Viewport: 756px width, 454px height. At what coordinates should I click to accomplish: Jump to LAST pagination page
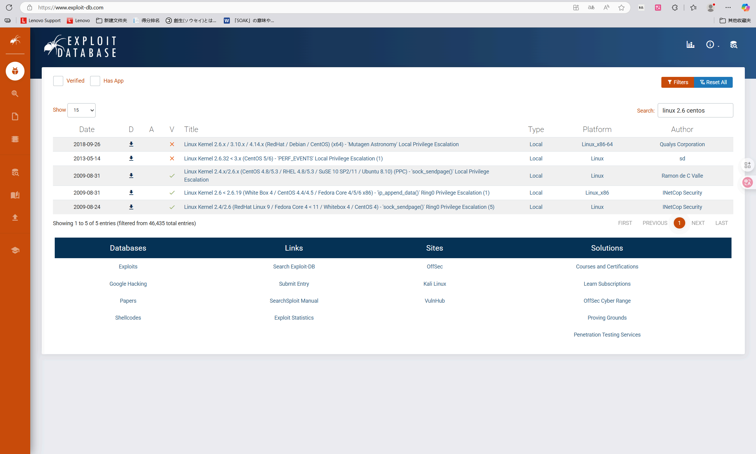point(721,223)
